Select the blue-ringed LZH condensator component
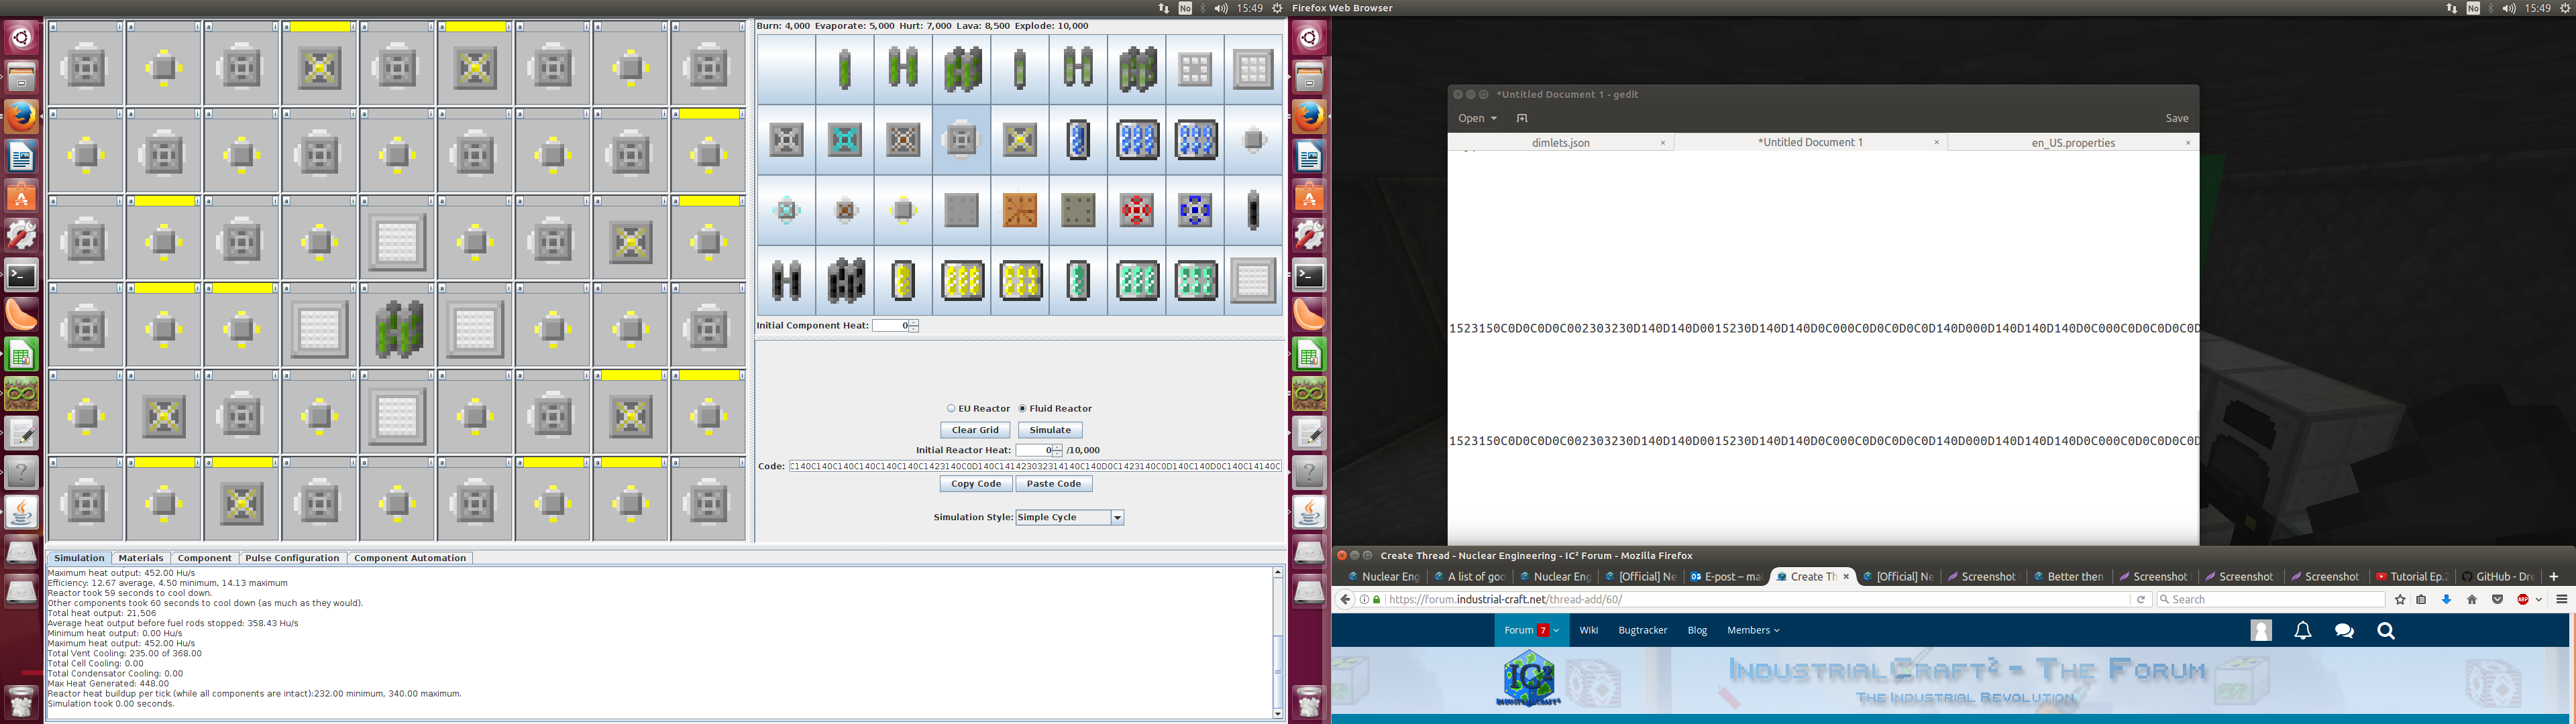This screenshot has width=2576, height=724. tap(1195, 210)
